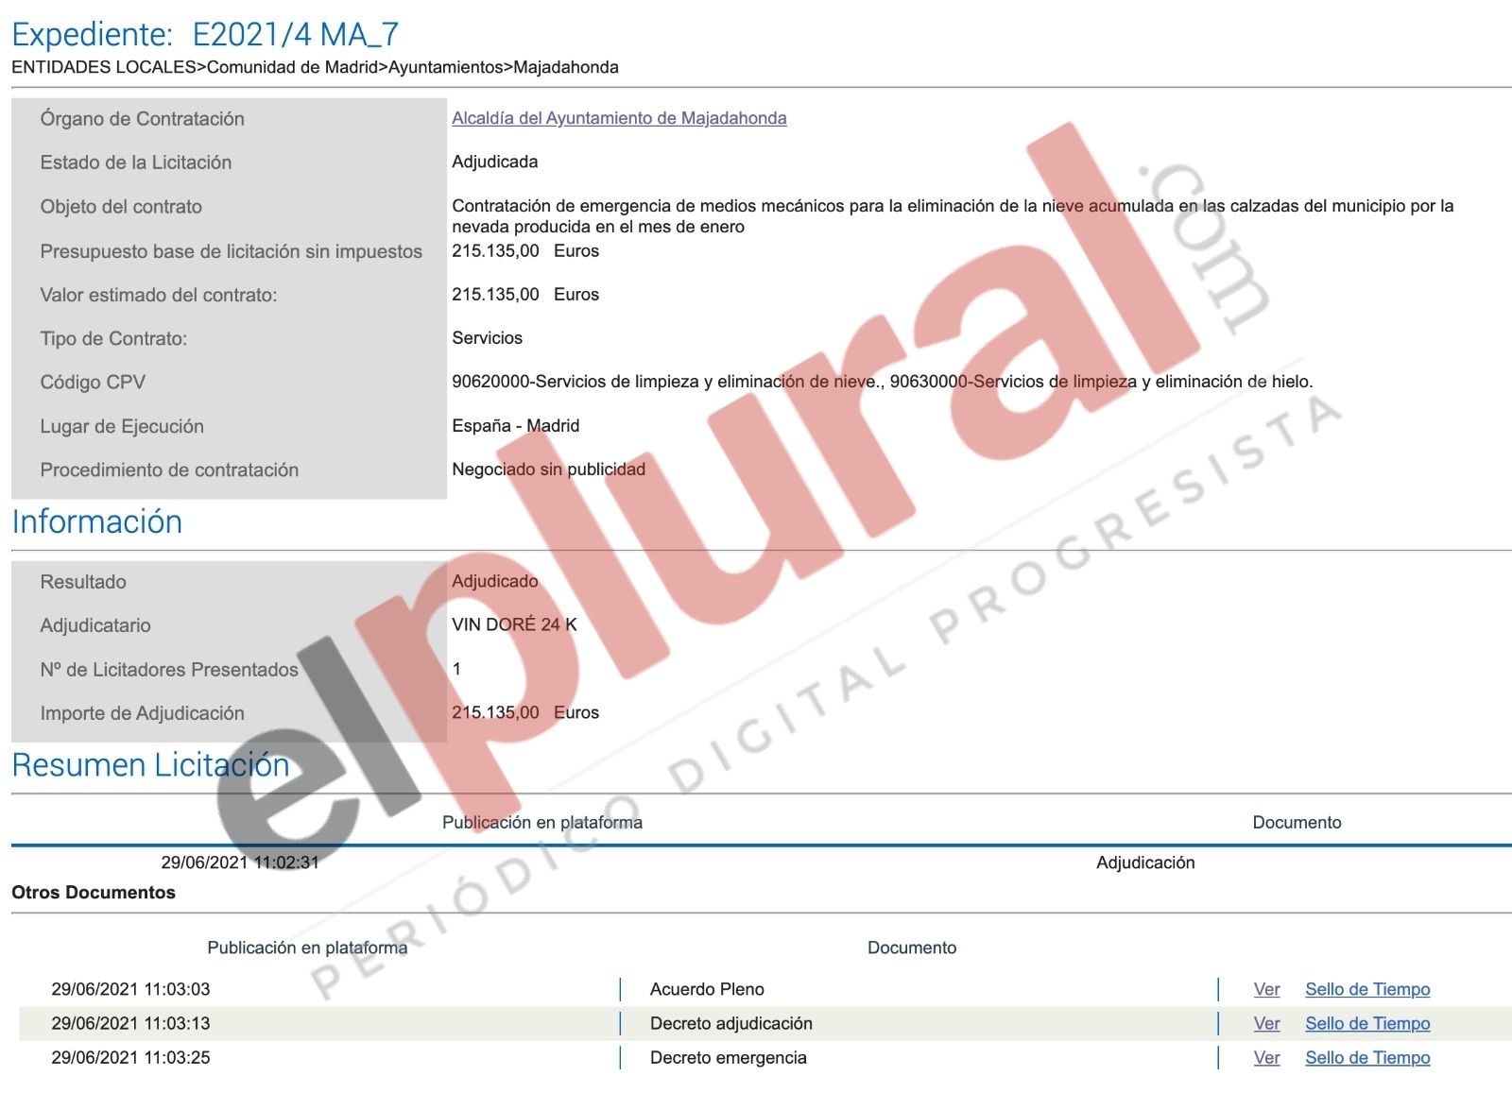Click the Tipo de Contrato label
Image resolution: width=1512 pixels, height=1093 pixels.
pos(113,338)
